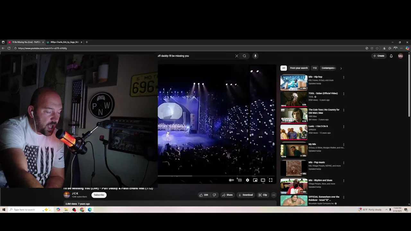Show more filter chips with right arrow
This screenshot has height=231, width=411.
click(341, 68)
